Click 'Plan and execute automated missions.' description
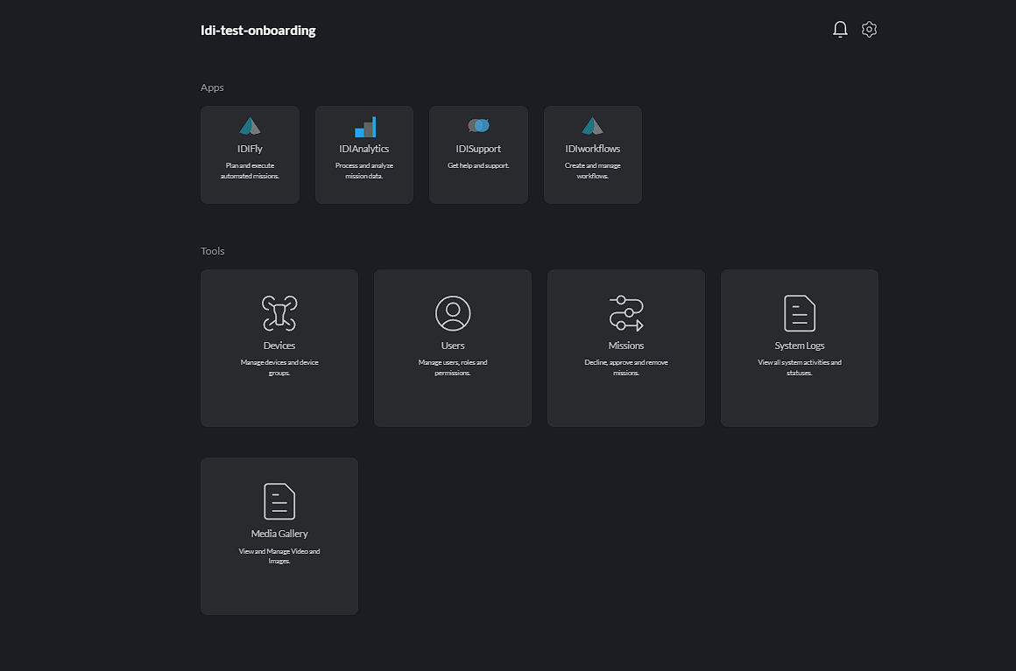 pyautogui.click(x=250, y=171)
